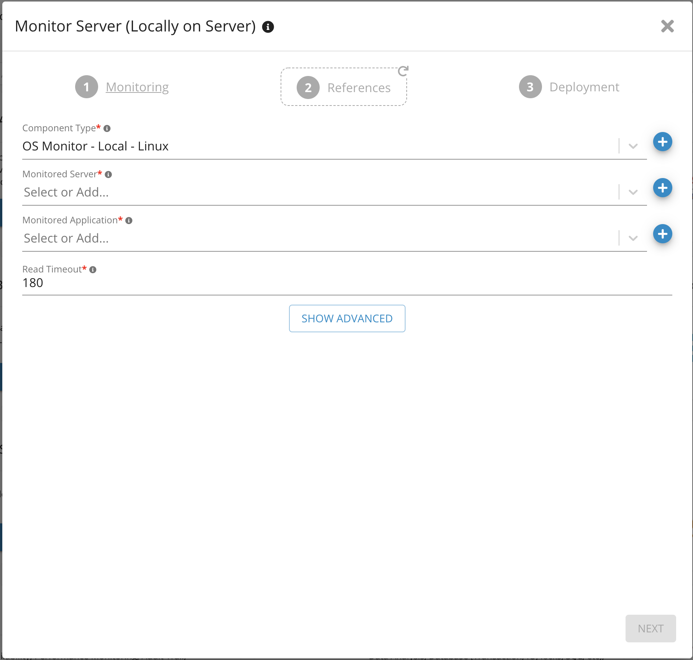Close the Monitor Server dialog
The width and height of the screenshot is (693, 660).
667,26
